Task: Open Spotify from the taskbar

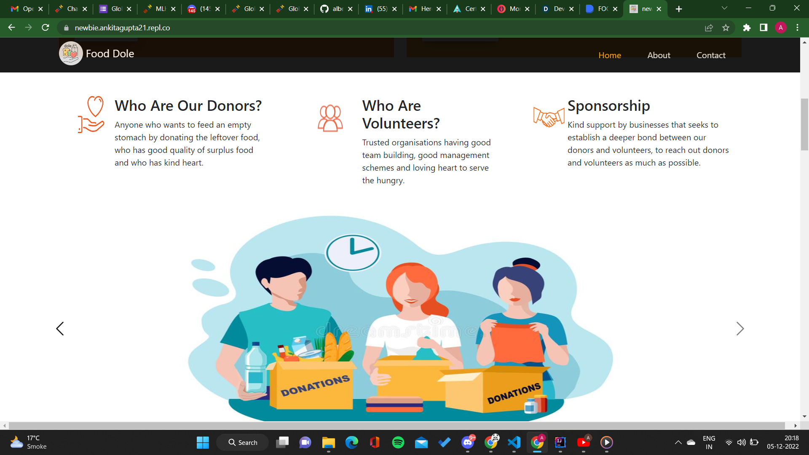Action: [398, 442]
